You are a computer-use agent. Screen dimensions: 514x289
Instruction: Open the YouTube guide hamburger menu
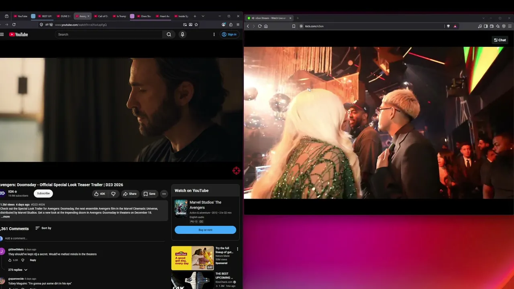click(x=2, y=35)
